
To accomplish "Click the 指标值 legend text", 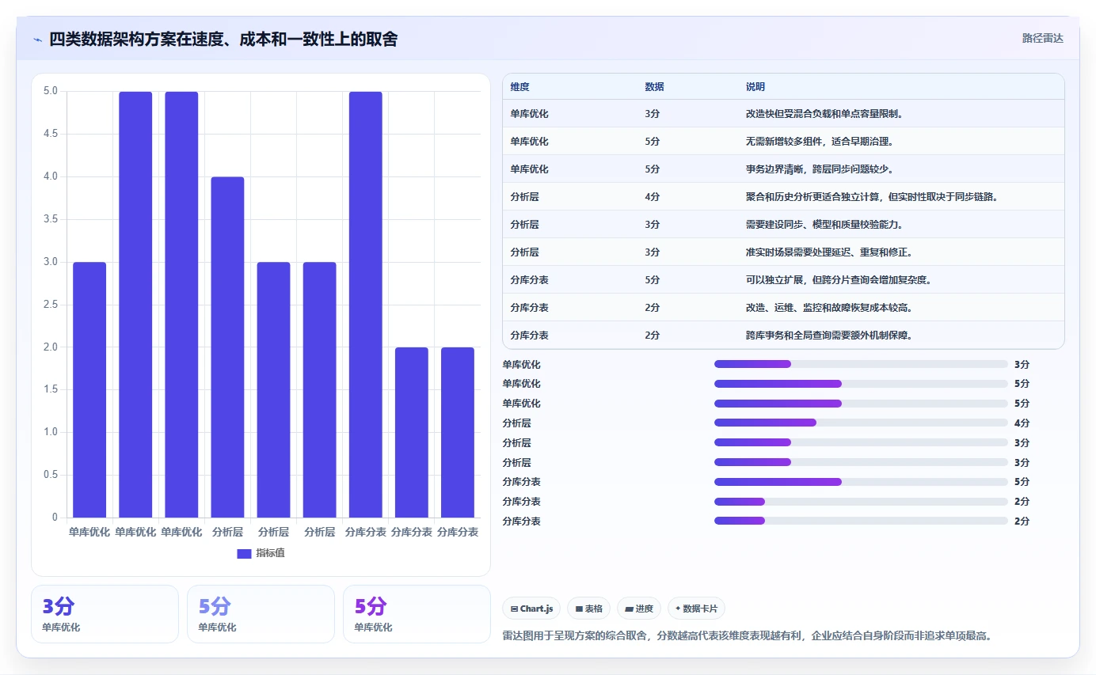I will point(270,553).
